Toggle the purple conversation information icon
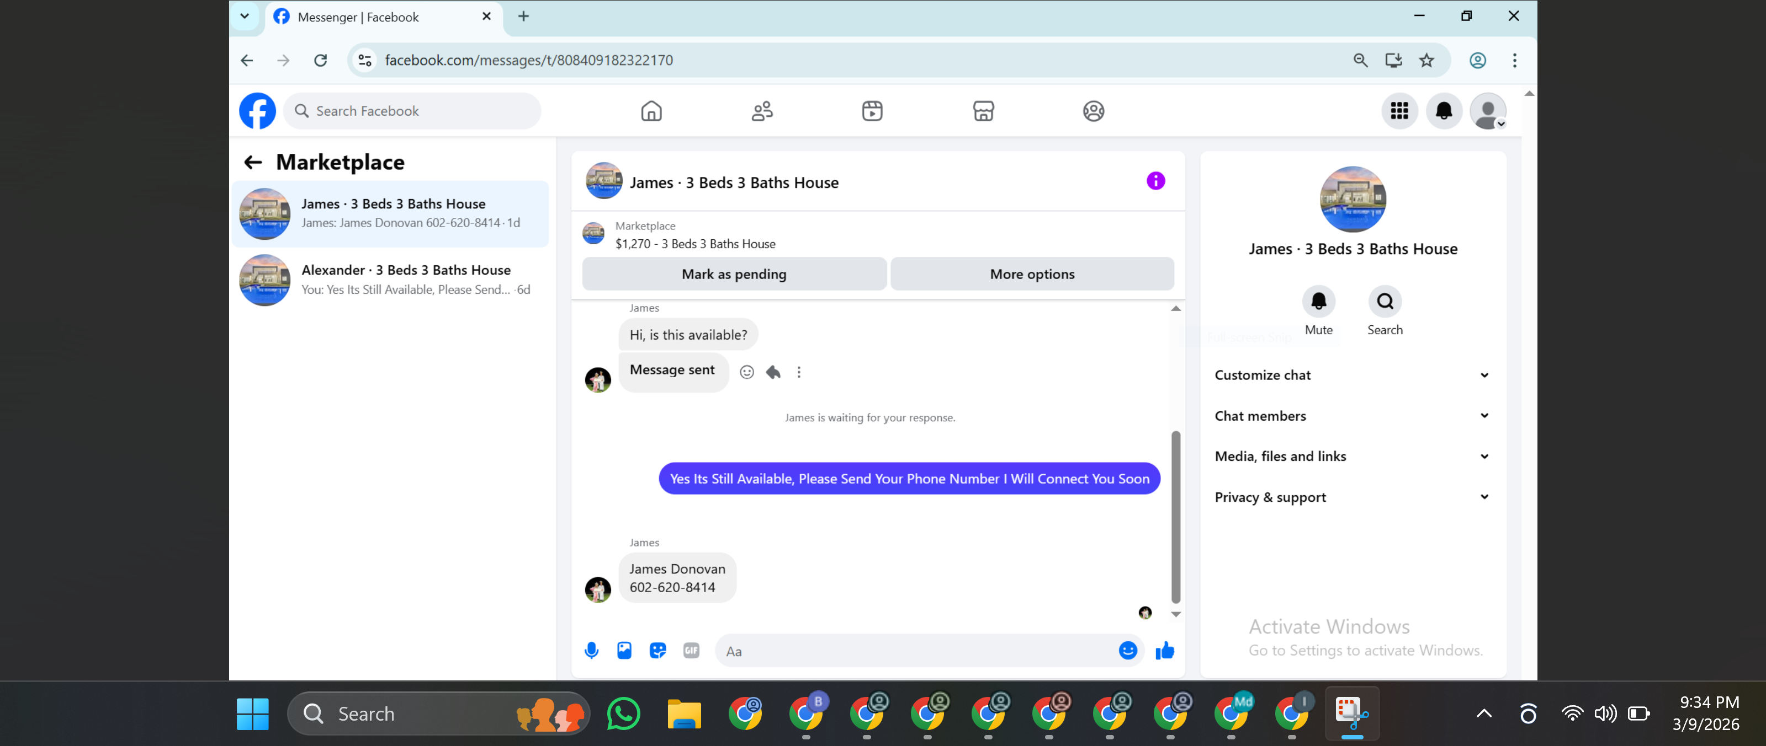Screen dimensions: 1766x746 [x=1156, y=181]
